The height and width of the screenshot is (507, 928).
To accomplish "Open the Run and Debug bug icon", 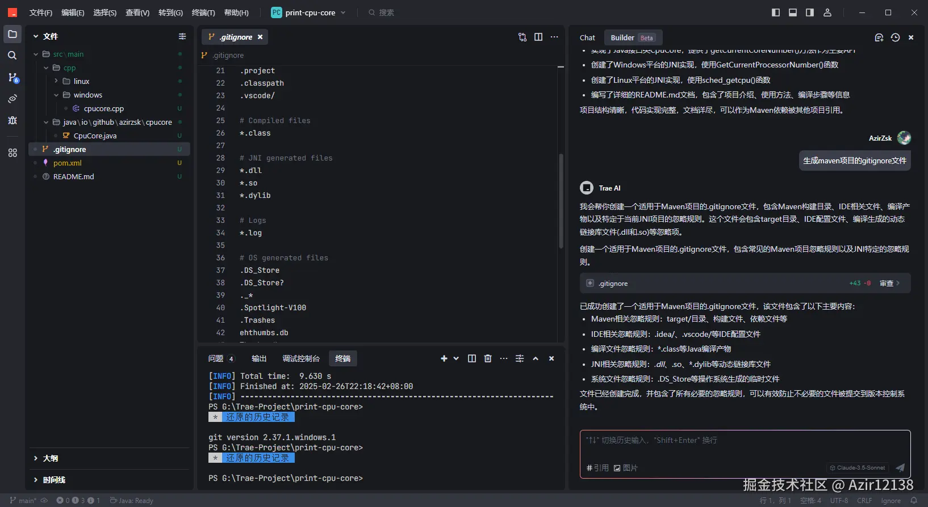I will pyautogui.click(x=12, y=120).
